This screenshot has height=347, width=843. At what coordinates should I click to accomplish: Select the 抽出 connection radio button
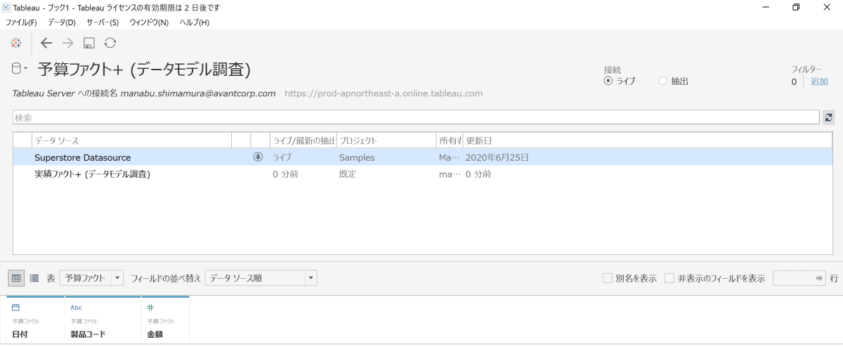click(x=662, y=81)
